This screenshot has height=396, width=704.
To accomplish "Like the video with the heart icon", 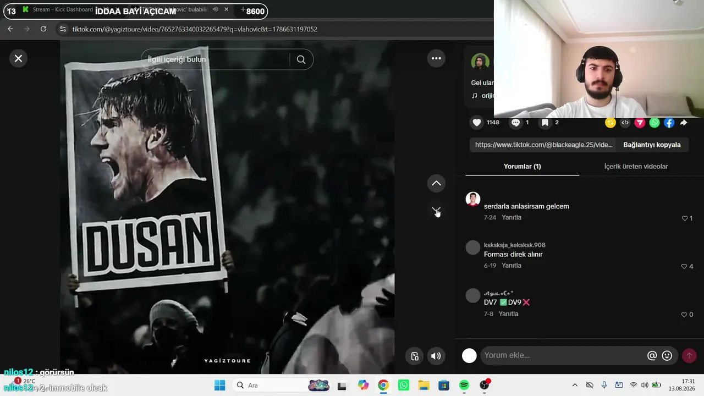I will tap(477, 123).
